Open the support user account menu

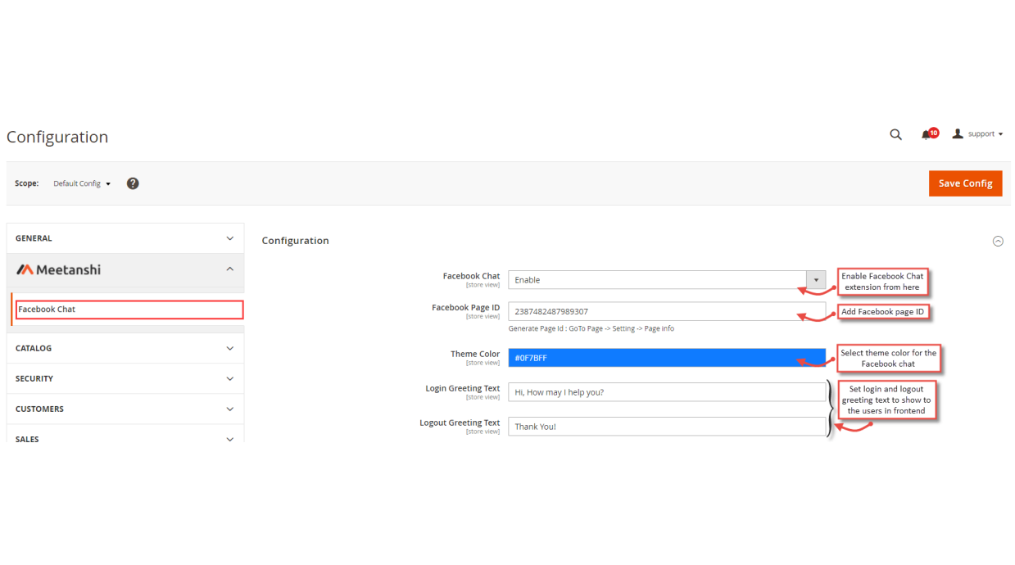(x=977, y=133)
